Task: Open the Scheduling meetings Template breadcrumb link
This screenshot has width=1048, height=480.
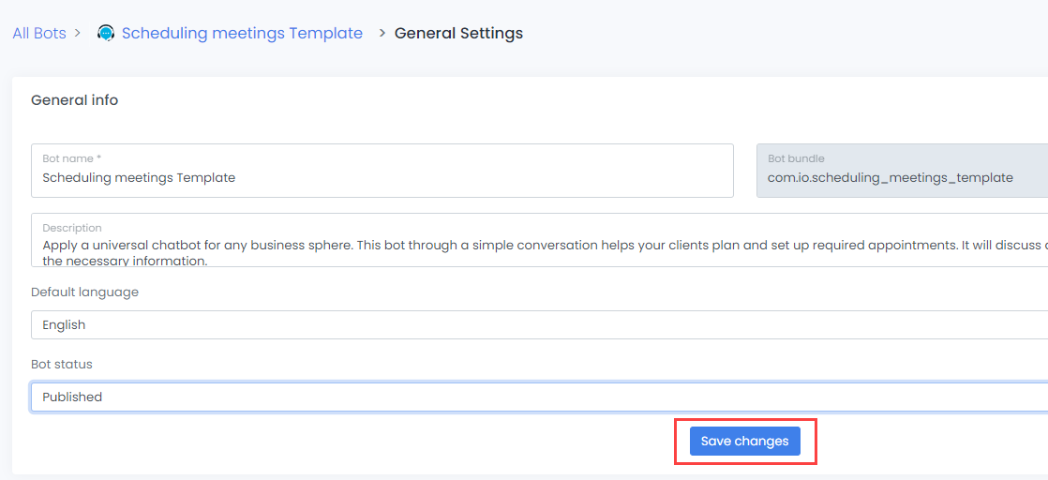Action: point(242,34)
